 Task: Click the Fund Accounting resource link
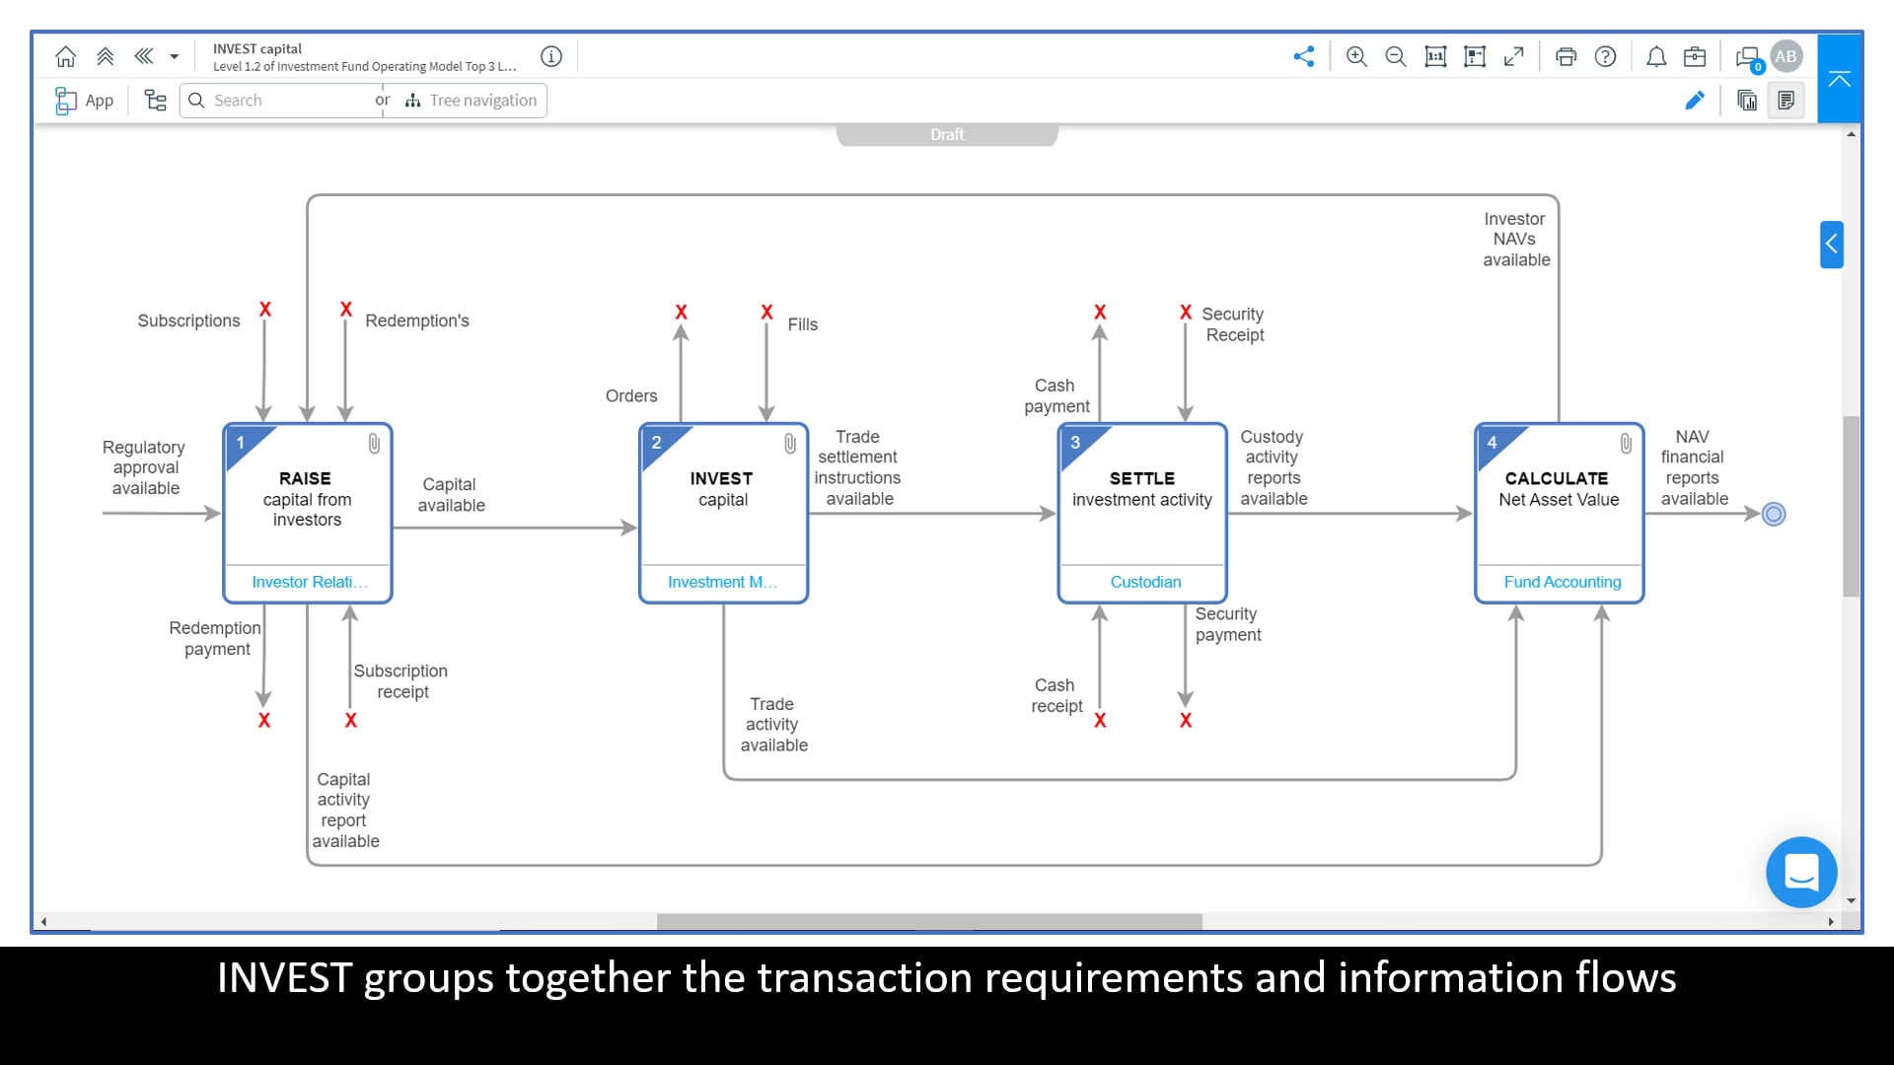(x=1563, y=582)
